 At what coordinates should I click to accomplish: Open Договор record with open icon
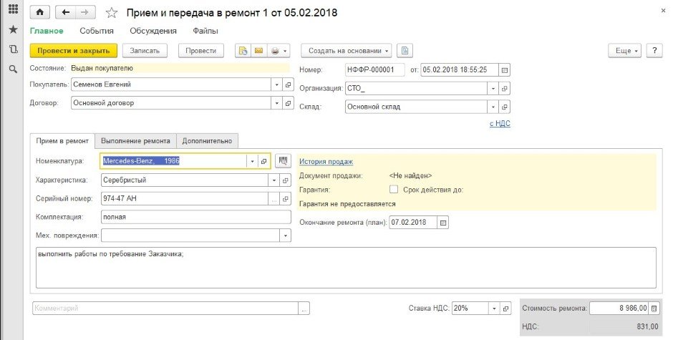click(x=288, y=103)
